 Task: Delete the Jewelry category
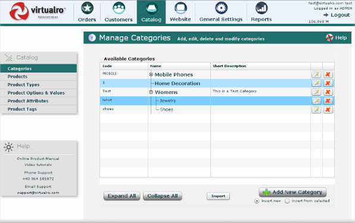pyautogui.click(x=328, y=100)
